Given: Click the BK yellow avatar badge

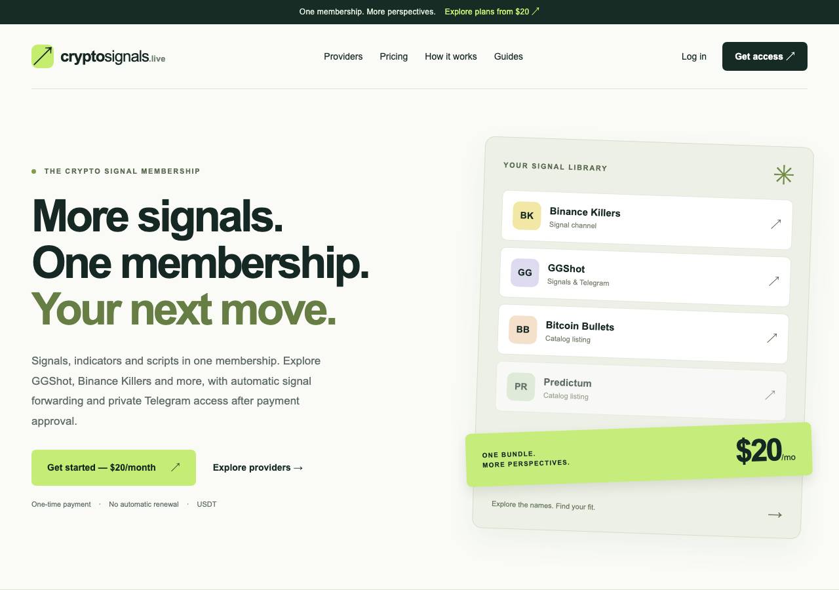Looking at the screenshot, I should (x=527, y=216).
